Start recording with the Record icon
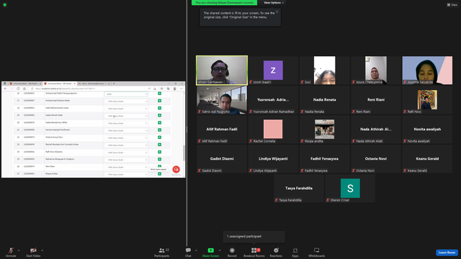This screenshot has height=259, width=461. pos(232,250)
